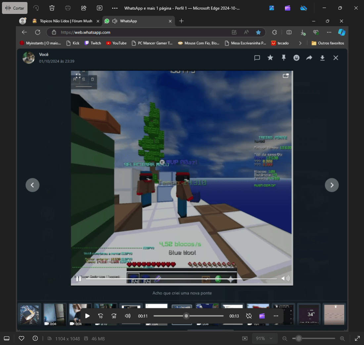
Task: Go to previous media with left arrow
Action: click(32, 185)
